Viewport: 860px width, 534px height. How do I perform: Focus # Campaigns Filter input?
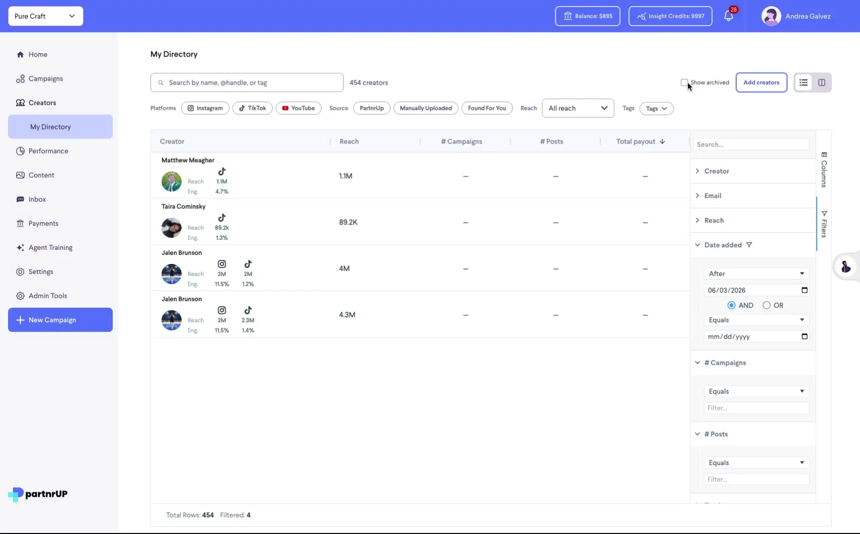coord(756,408)
